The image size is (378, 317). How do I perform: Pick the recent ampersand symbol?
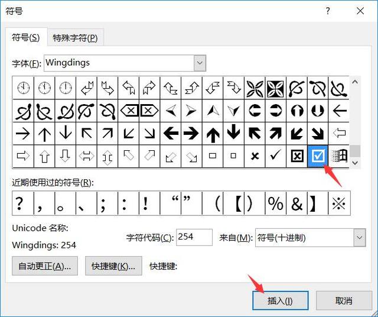coord(296,203)
